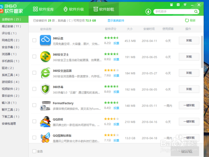The width and height of the screenshot is (209, 157).
Task: Select 评分低 (1) category
Action: pyautogui.click(x=14, y=33)
